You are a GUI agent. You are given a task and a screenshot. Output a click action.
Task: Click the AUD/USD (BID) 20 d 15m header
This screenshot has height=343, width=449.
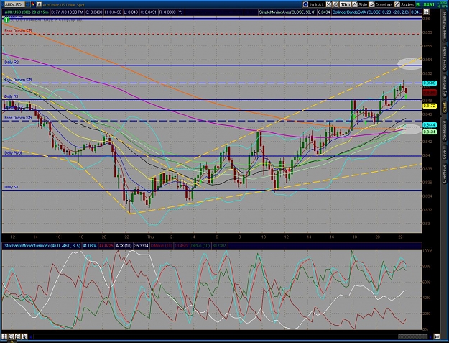(27, 12)
